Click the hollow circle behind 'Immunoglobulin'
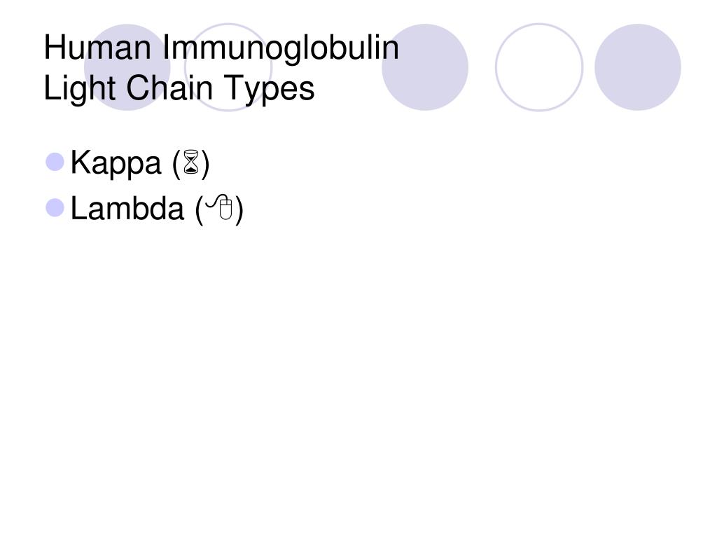The image size is (717, 538). [x=228, y=67]
